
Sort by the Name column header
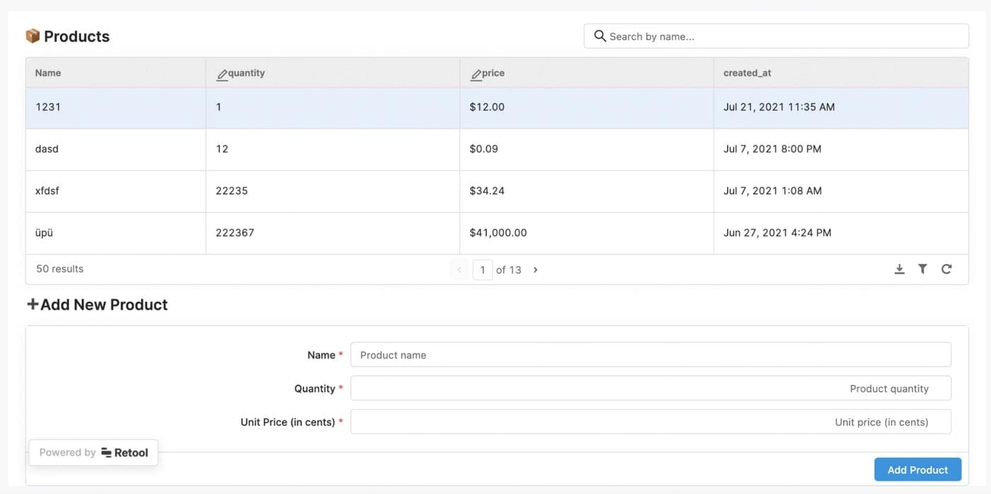tap(48, 73)
